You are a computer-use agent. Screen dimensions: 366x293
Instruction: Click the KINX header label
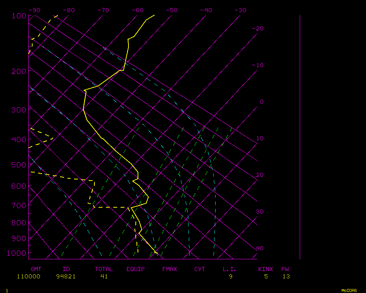point(266,269)
